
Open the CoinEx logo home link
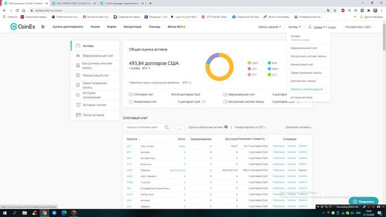coord(23,27)
